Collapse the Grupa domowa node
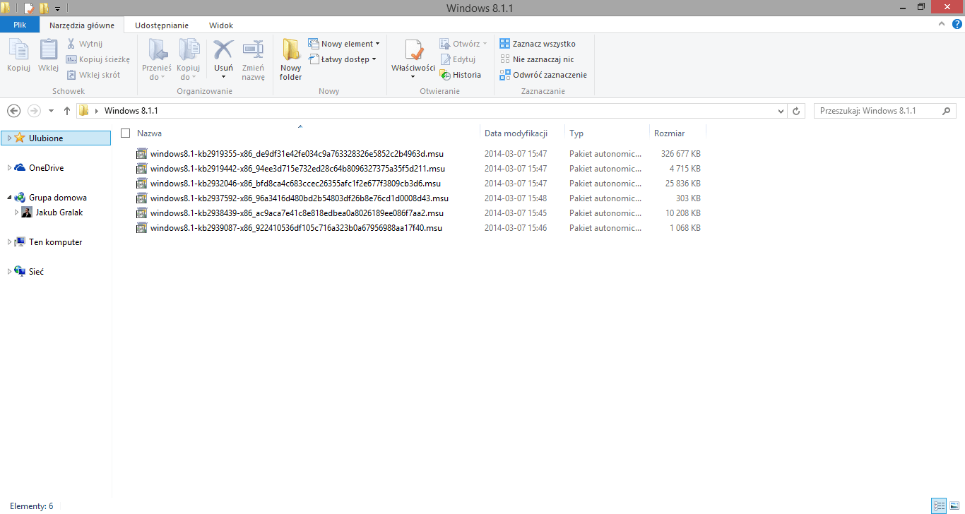Screen dimensions: 965x514 (9, 198)
